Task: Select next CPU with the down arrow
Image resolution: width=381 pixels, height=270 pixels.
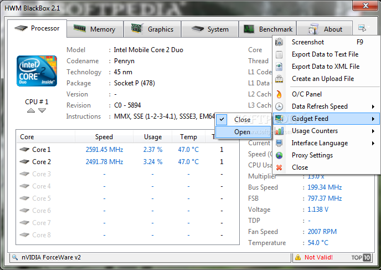Action: tap(42, 110)
